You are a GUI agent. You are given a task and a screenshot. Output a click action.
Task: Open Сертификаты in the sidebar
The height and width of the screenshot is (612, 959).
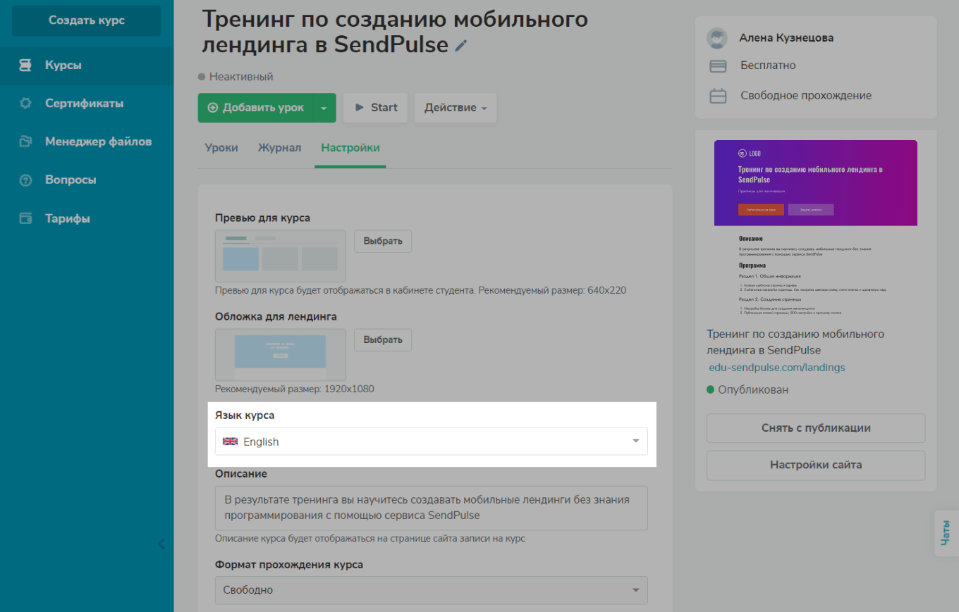87,104
